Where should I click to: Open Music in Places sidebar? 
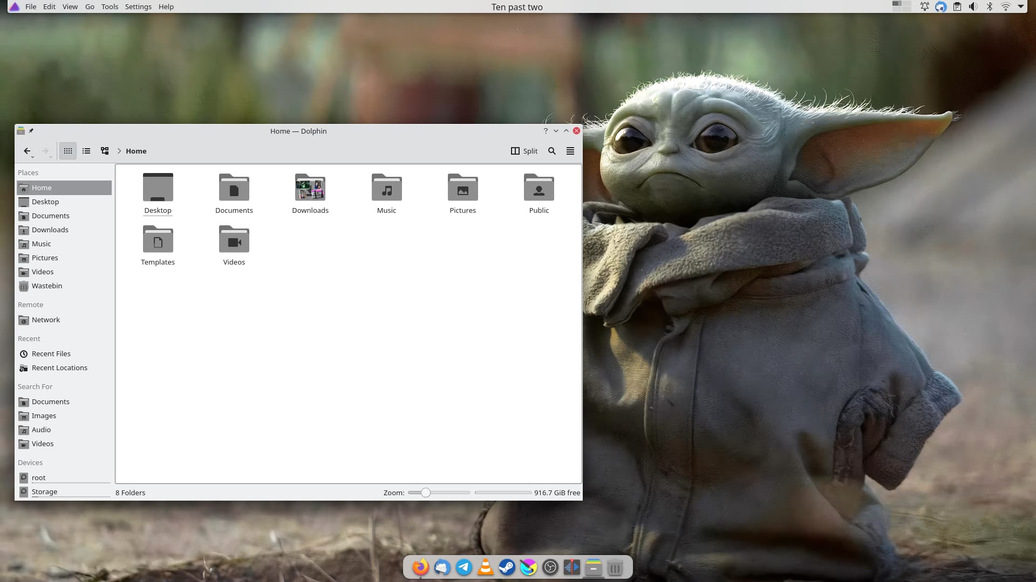pyautogui.click(x=64, y=244)
